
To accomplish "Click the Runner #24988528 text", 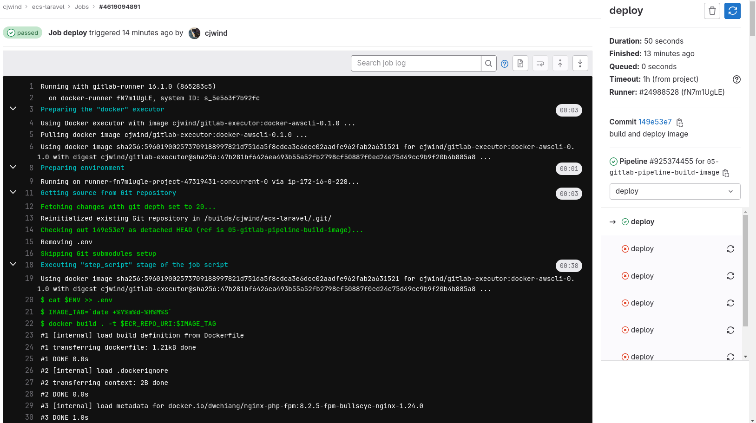I will [x=667, y=92].
